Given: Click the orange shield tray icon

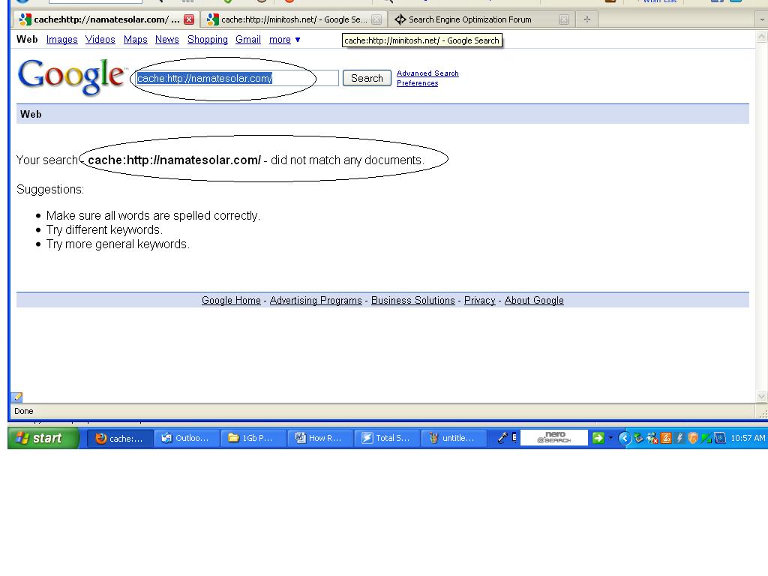Looking at the screenshot, I should (692, 438).
